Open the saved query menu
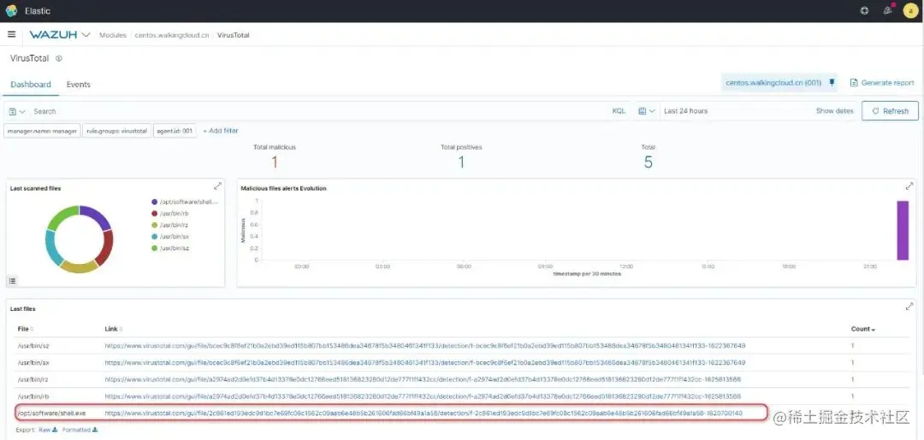This screenshot has height=440, width=924. (17, 111)
